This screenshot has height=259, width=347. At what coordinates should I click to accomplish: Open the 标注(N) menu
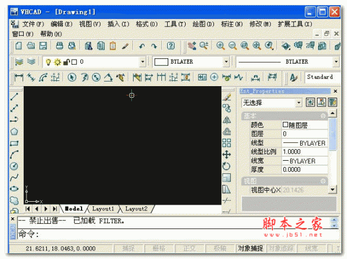(232, 24)
